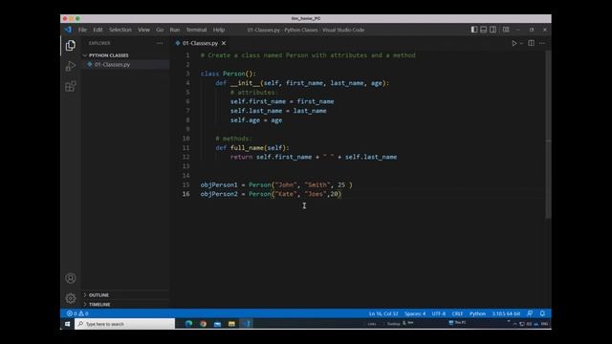Screen dimensions: 612x344
Task: Change encoding via UTF-8 status item
Action: (438, 313)
